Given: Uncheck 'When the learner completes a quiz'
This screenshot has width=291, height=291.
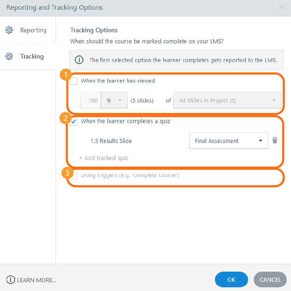Looking at the screenshot, I should pyautogui.click(x=74, y=121).
